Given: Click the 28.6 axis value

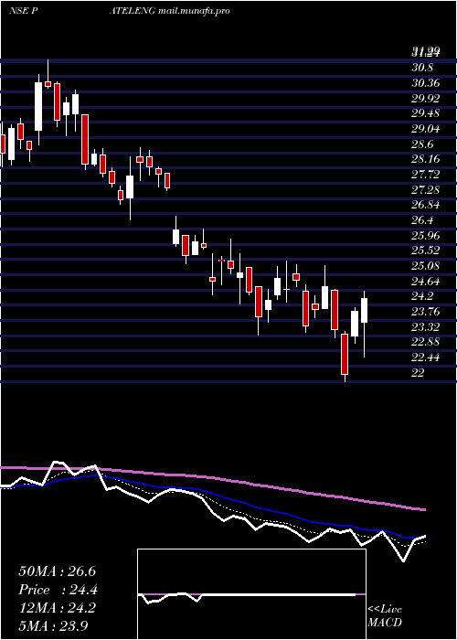Looking at the screenshot, I should pos(422,144).
